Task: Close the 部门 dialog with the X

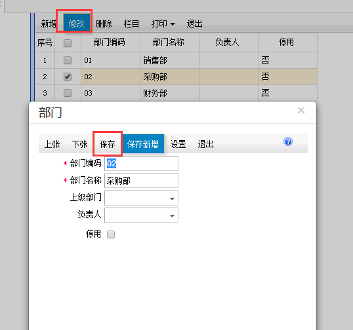Action: point(301,111)
